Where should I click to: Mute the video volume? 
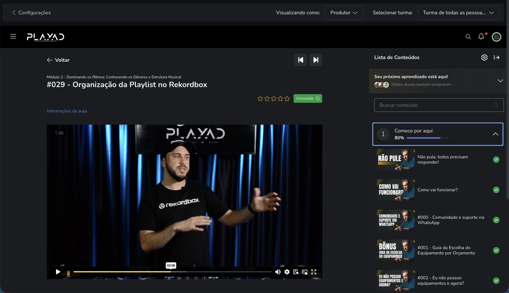(278, 272)
